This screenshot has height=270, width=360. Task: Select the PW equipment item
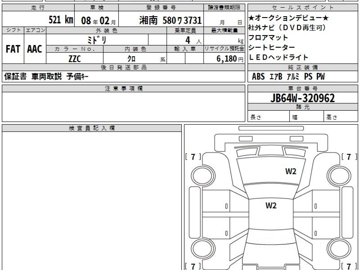pos(321,77)
